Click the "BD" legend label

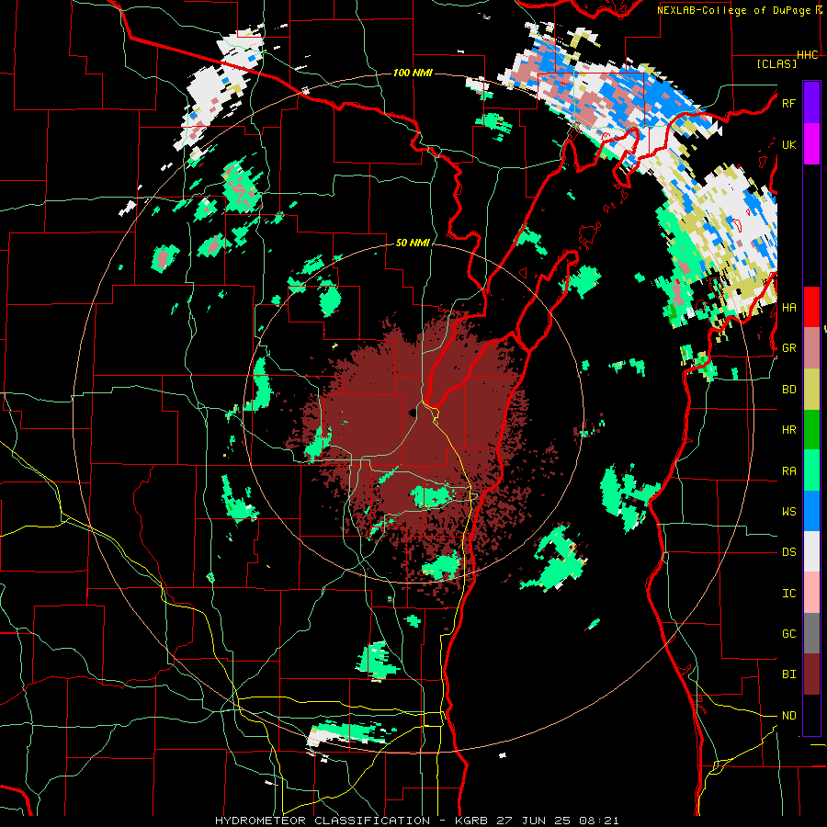[x=788, y=390]
